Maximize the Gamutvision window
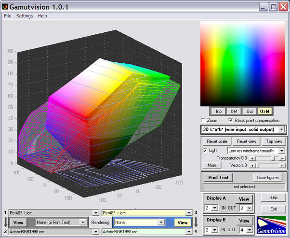This screenshot has width=290, height=238. coord(273,7)
